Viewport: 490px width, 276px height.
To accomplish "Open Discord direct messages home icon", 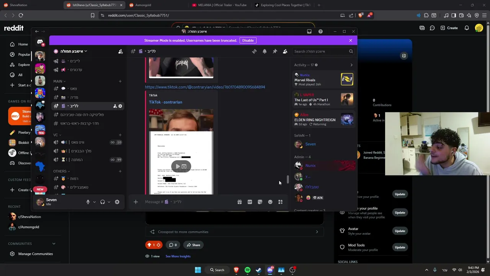I will pos(40,42).
